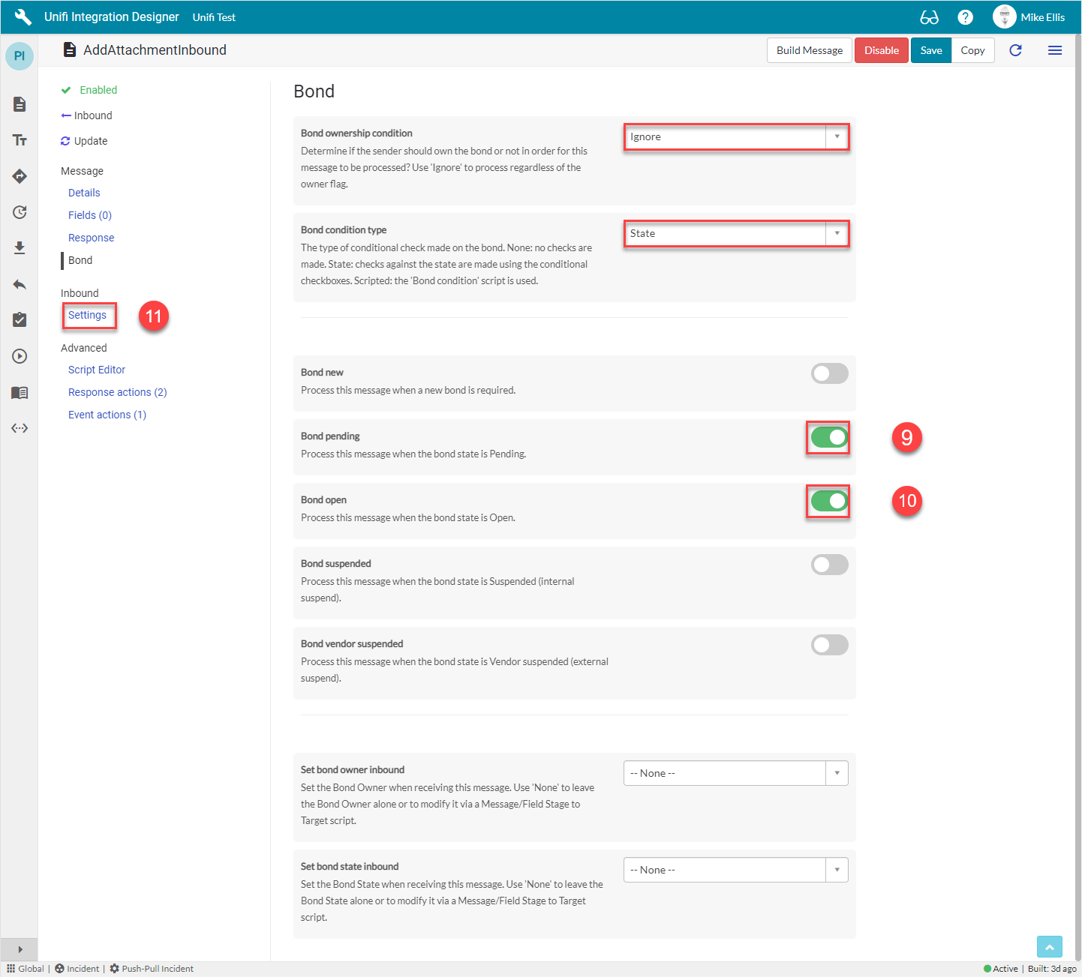Screen dimensions: 1082x977
Task: Expand the Set bond owner inbound dropdown
Action: [x=735, y=773]
